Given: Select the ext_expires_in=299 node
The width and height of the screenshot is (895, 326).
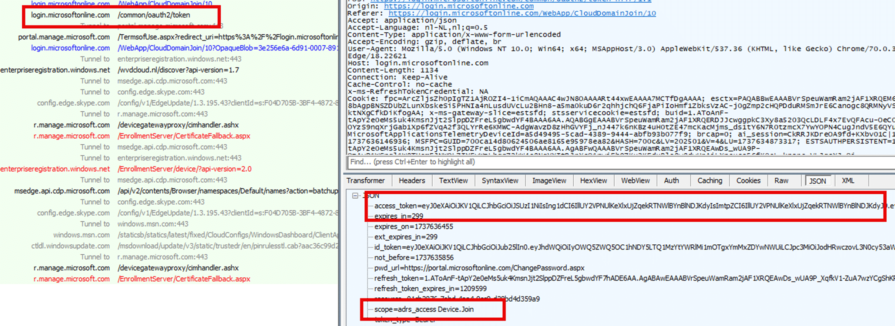Looking at the screenshot, I should [x=406, y=237].
